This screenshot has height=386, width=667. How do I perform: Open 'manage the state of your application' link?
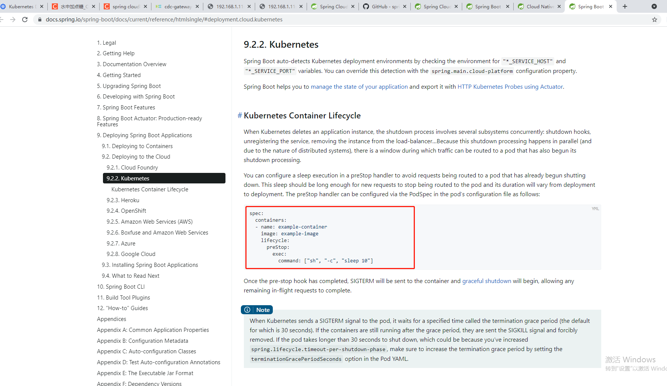359,87
